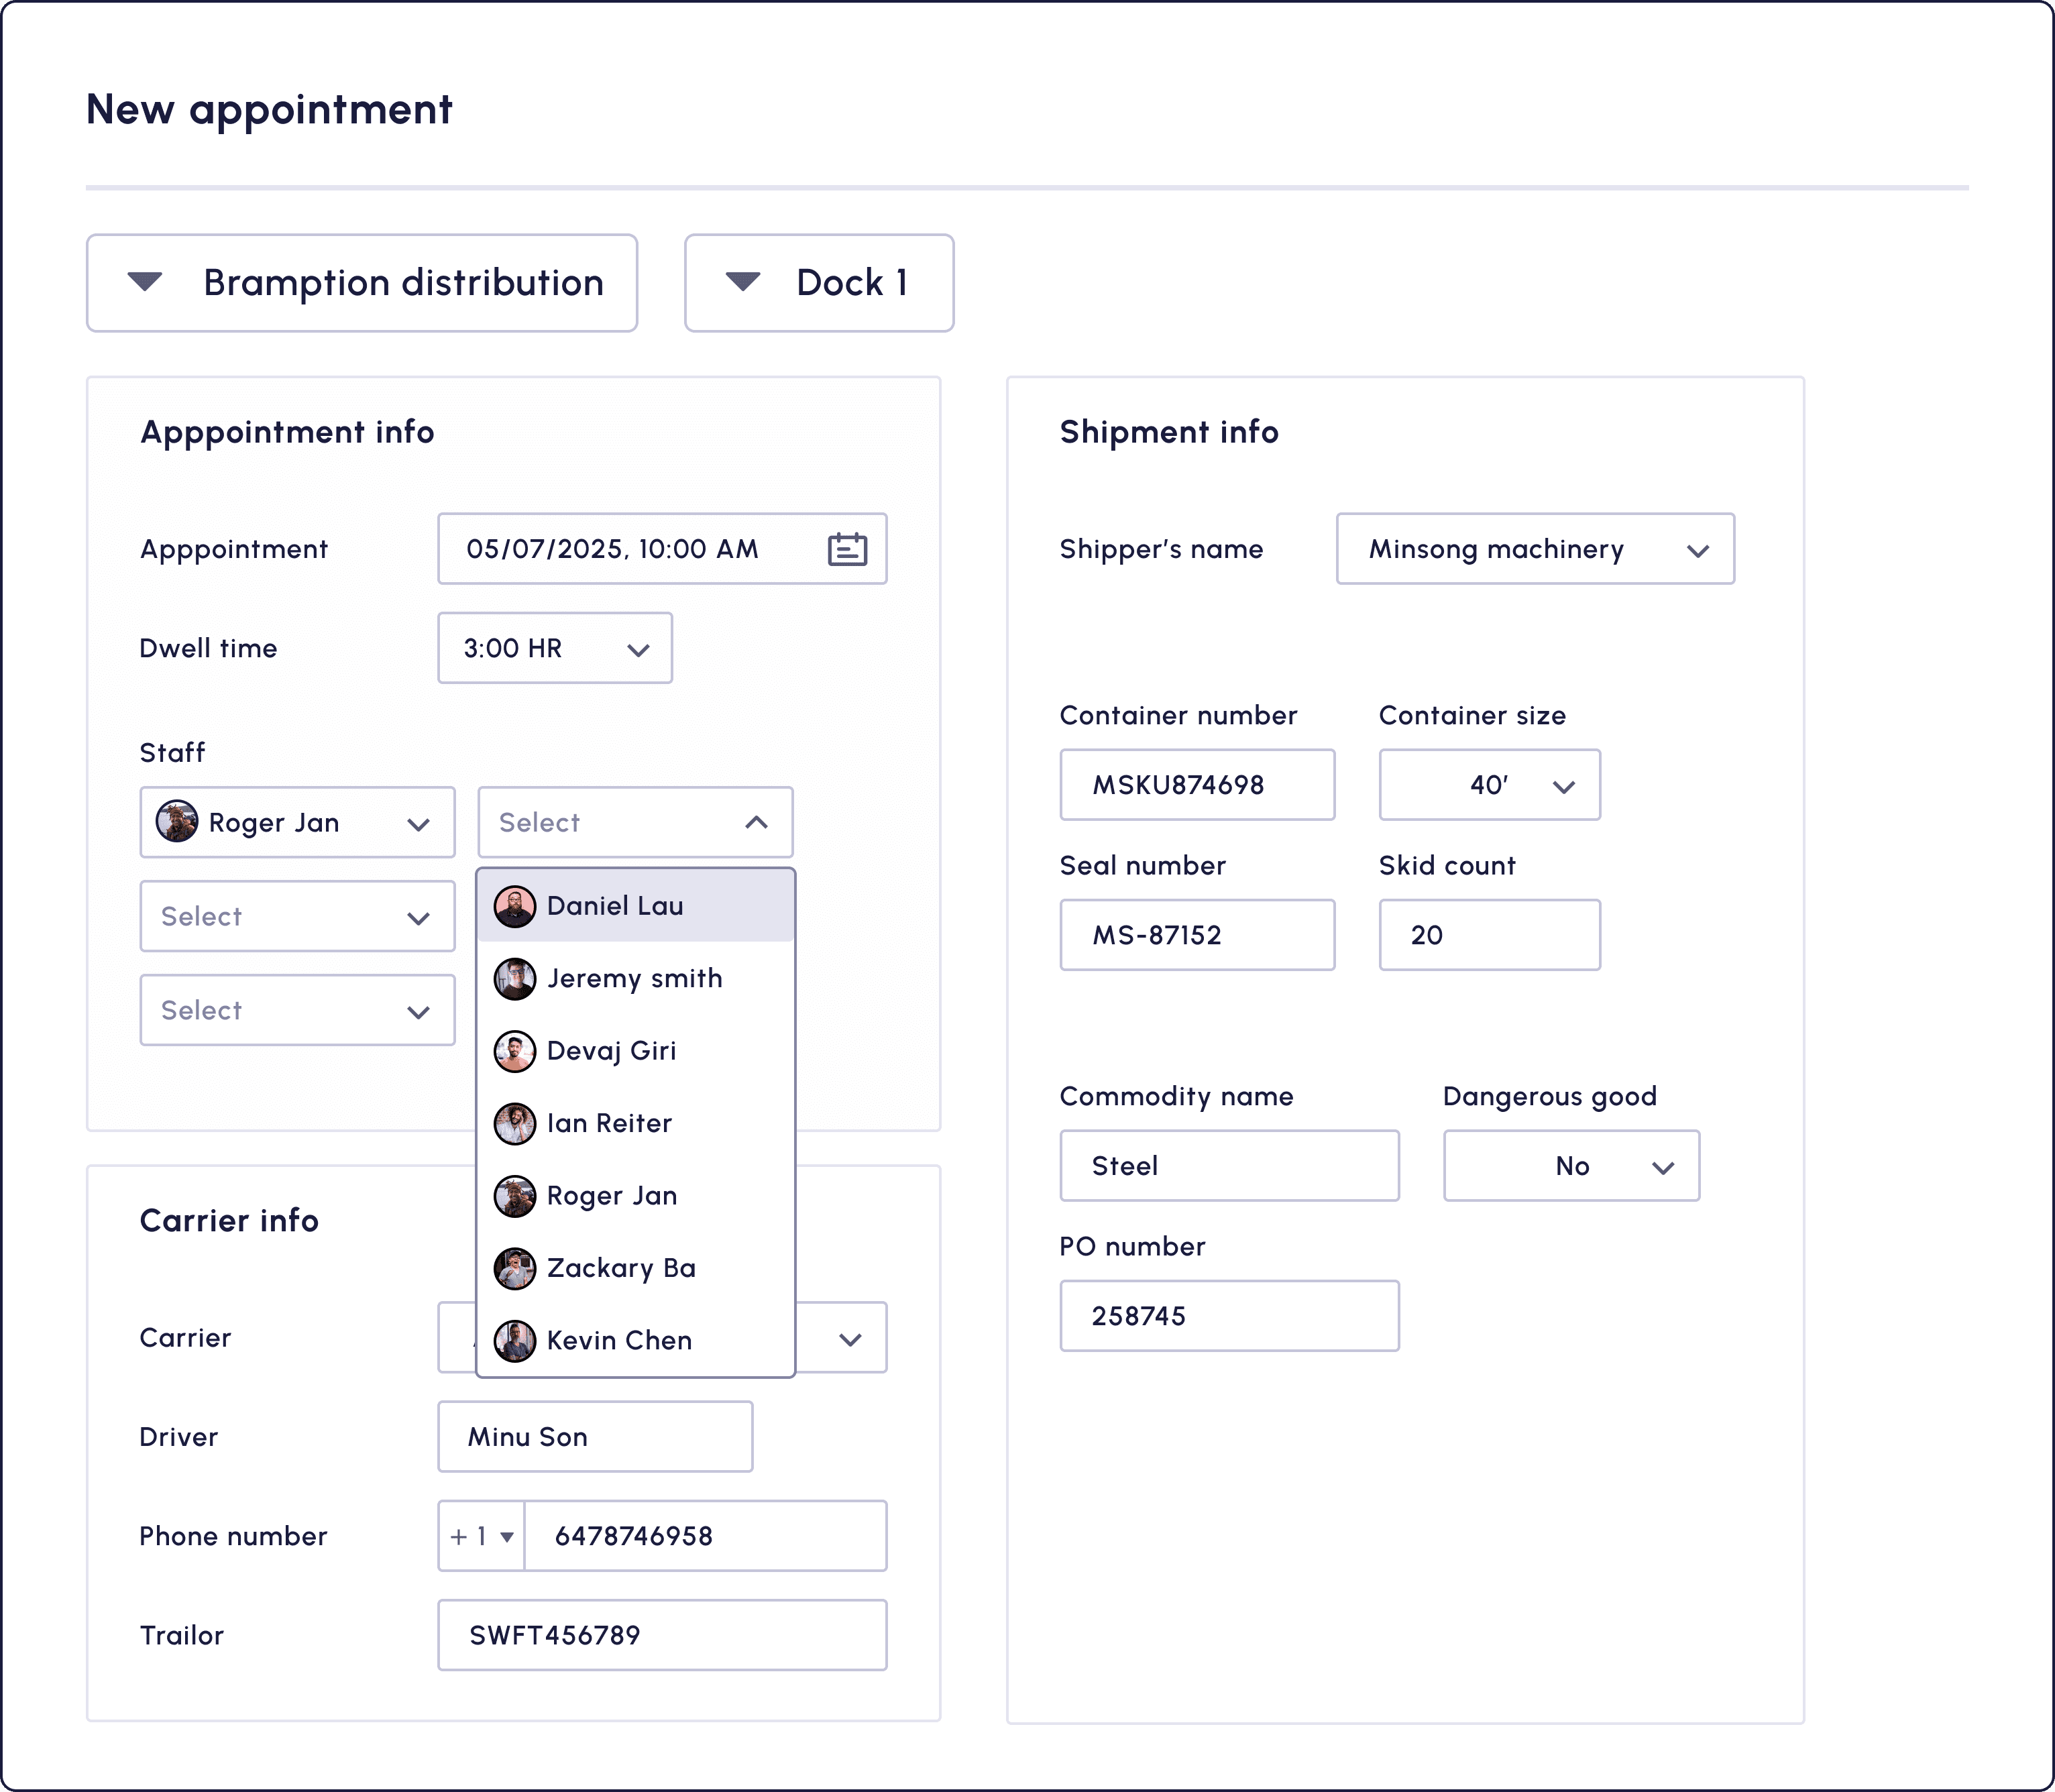Click Jeremy smith's avatar picture
Viewport: 2055px width, 1792px height.
click(515, 979)
